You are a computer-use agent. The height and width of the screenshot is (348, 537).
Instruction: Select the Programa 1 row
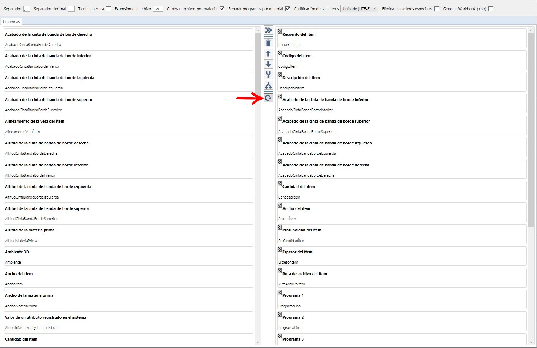[402, 300]
